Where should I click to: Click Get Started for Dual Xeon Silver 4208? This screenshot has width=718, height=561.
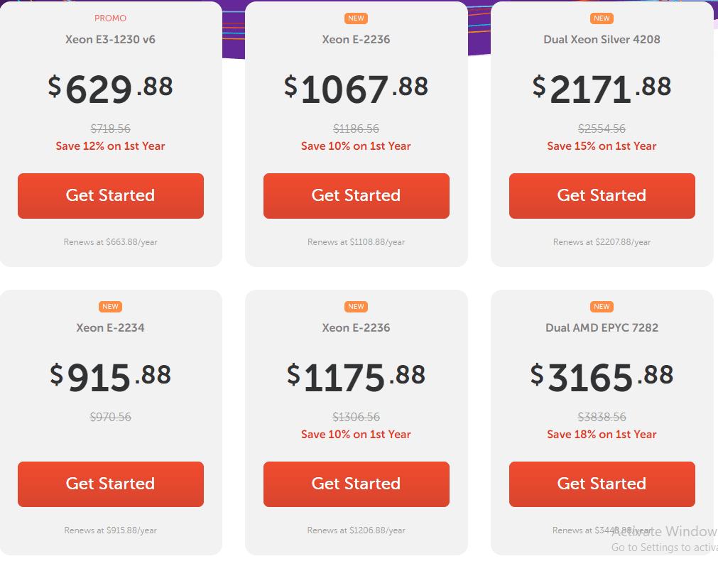[x=602, y=195]
